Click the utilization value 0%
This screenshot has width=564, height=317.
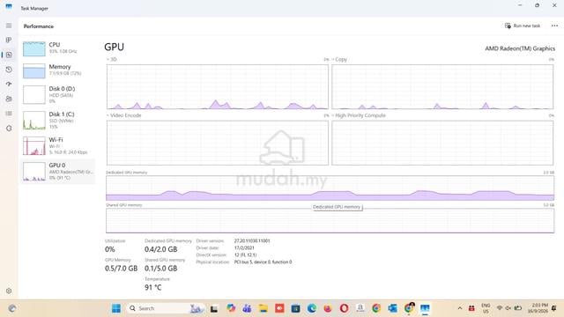(109, 249)
